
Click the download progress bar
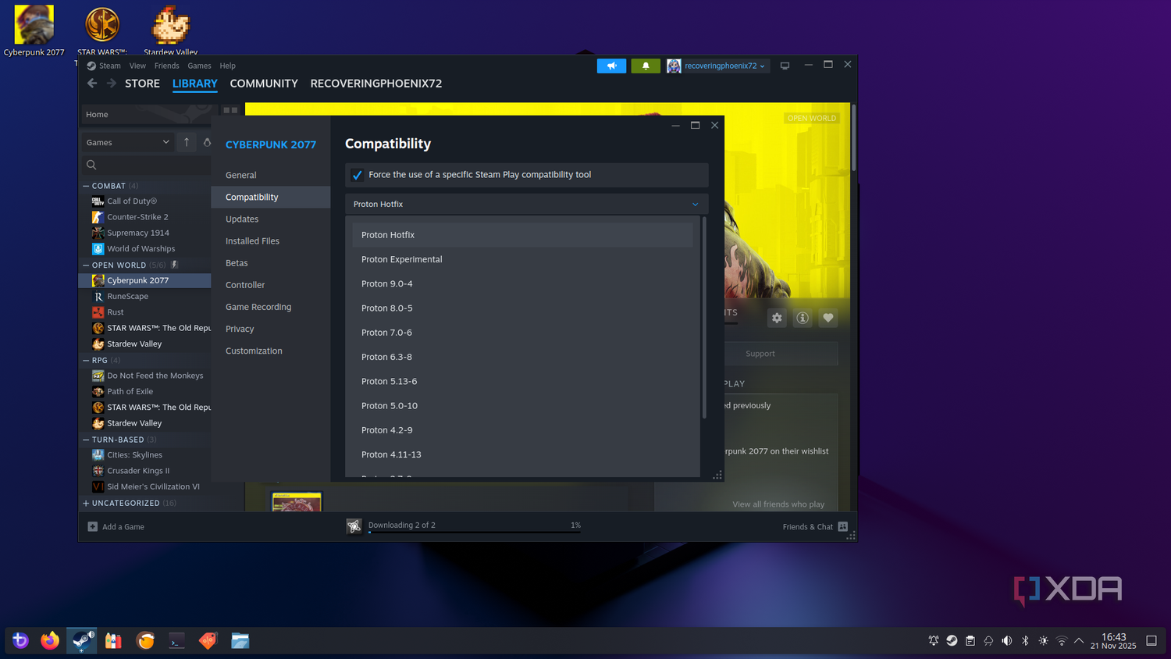pyautogui.click(x=475, y=533)
